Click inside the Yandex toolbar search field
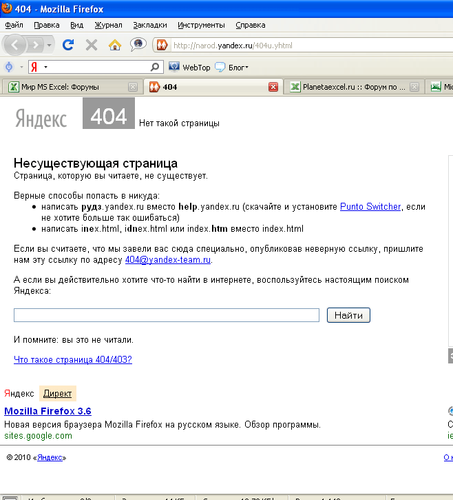The width and height of the screenshot is (453, 500). click(98, 67)
